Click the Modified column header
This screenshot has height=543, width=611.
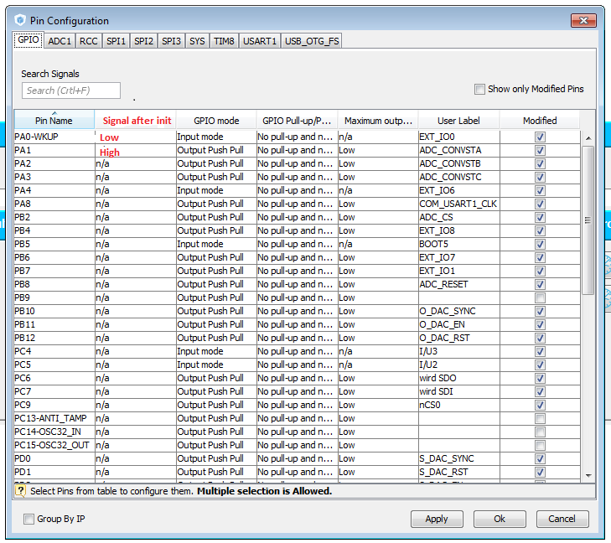point(540,121)
